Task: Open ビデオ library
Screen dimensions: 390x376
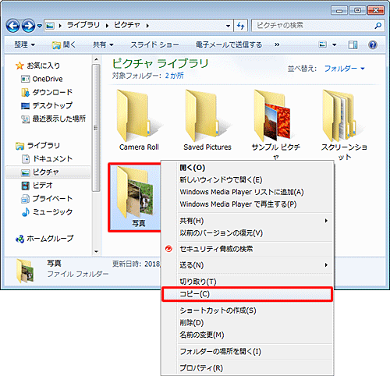Action: (x=37, y=185)
